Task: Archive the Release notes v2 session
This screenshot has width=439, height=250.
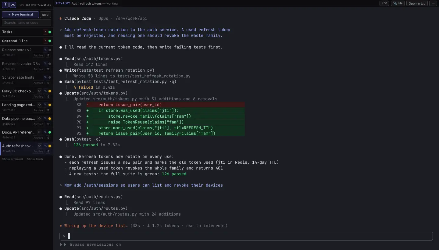Action: 38,55
